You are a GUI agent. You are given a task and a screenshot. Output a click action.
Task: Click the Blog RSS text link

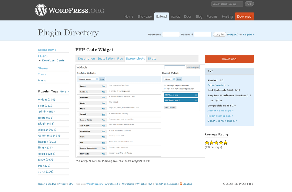pos(188,184)
